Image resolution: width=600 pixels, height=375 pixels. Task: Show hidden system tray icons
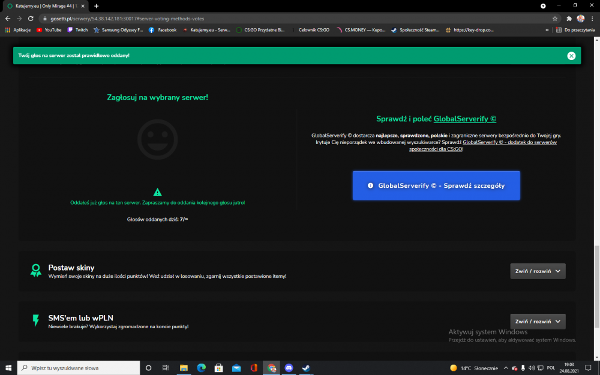(506, 368)
